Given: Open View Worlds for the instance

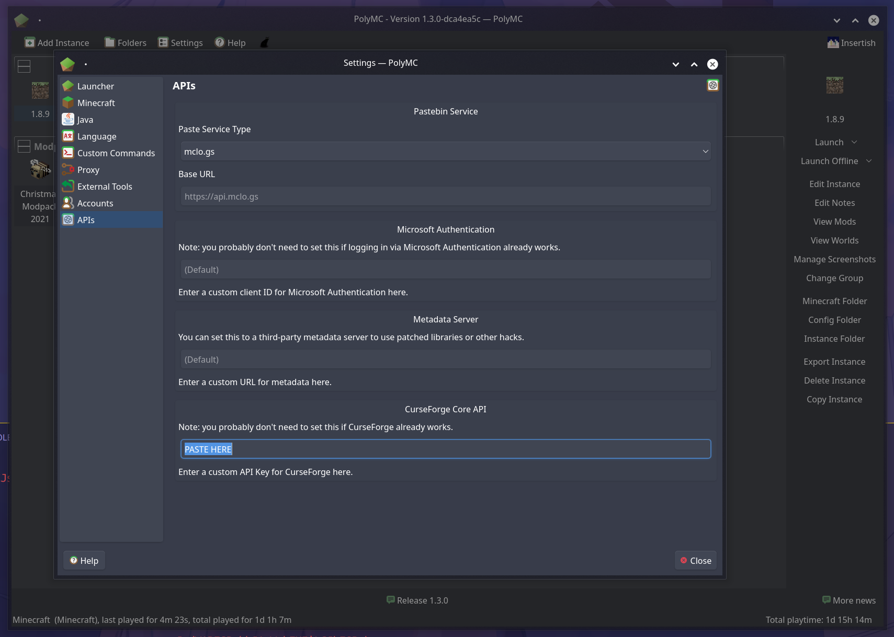Looking at the screenshot, I should click(x=835, y=240).
